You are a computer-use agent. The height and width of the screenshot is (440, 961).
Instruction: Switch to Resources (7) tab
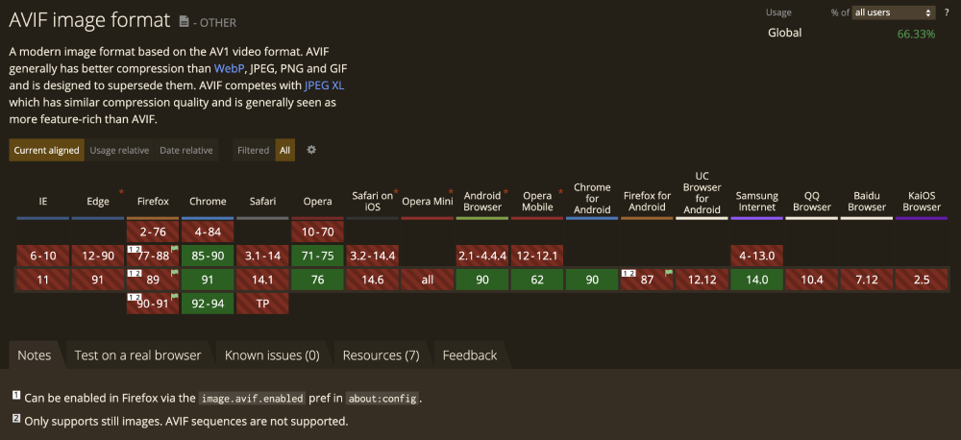point(382,355)
